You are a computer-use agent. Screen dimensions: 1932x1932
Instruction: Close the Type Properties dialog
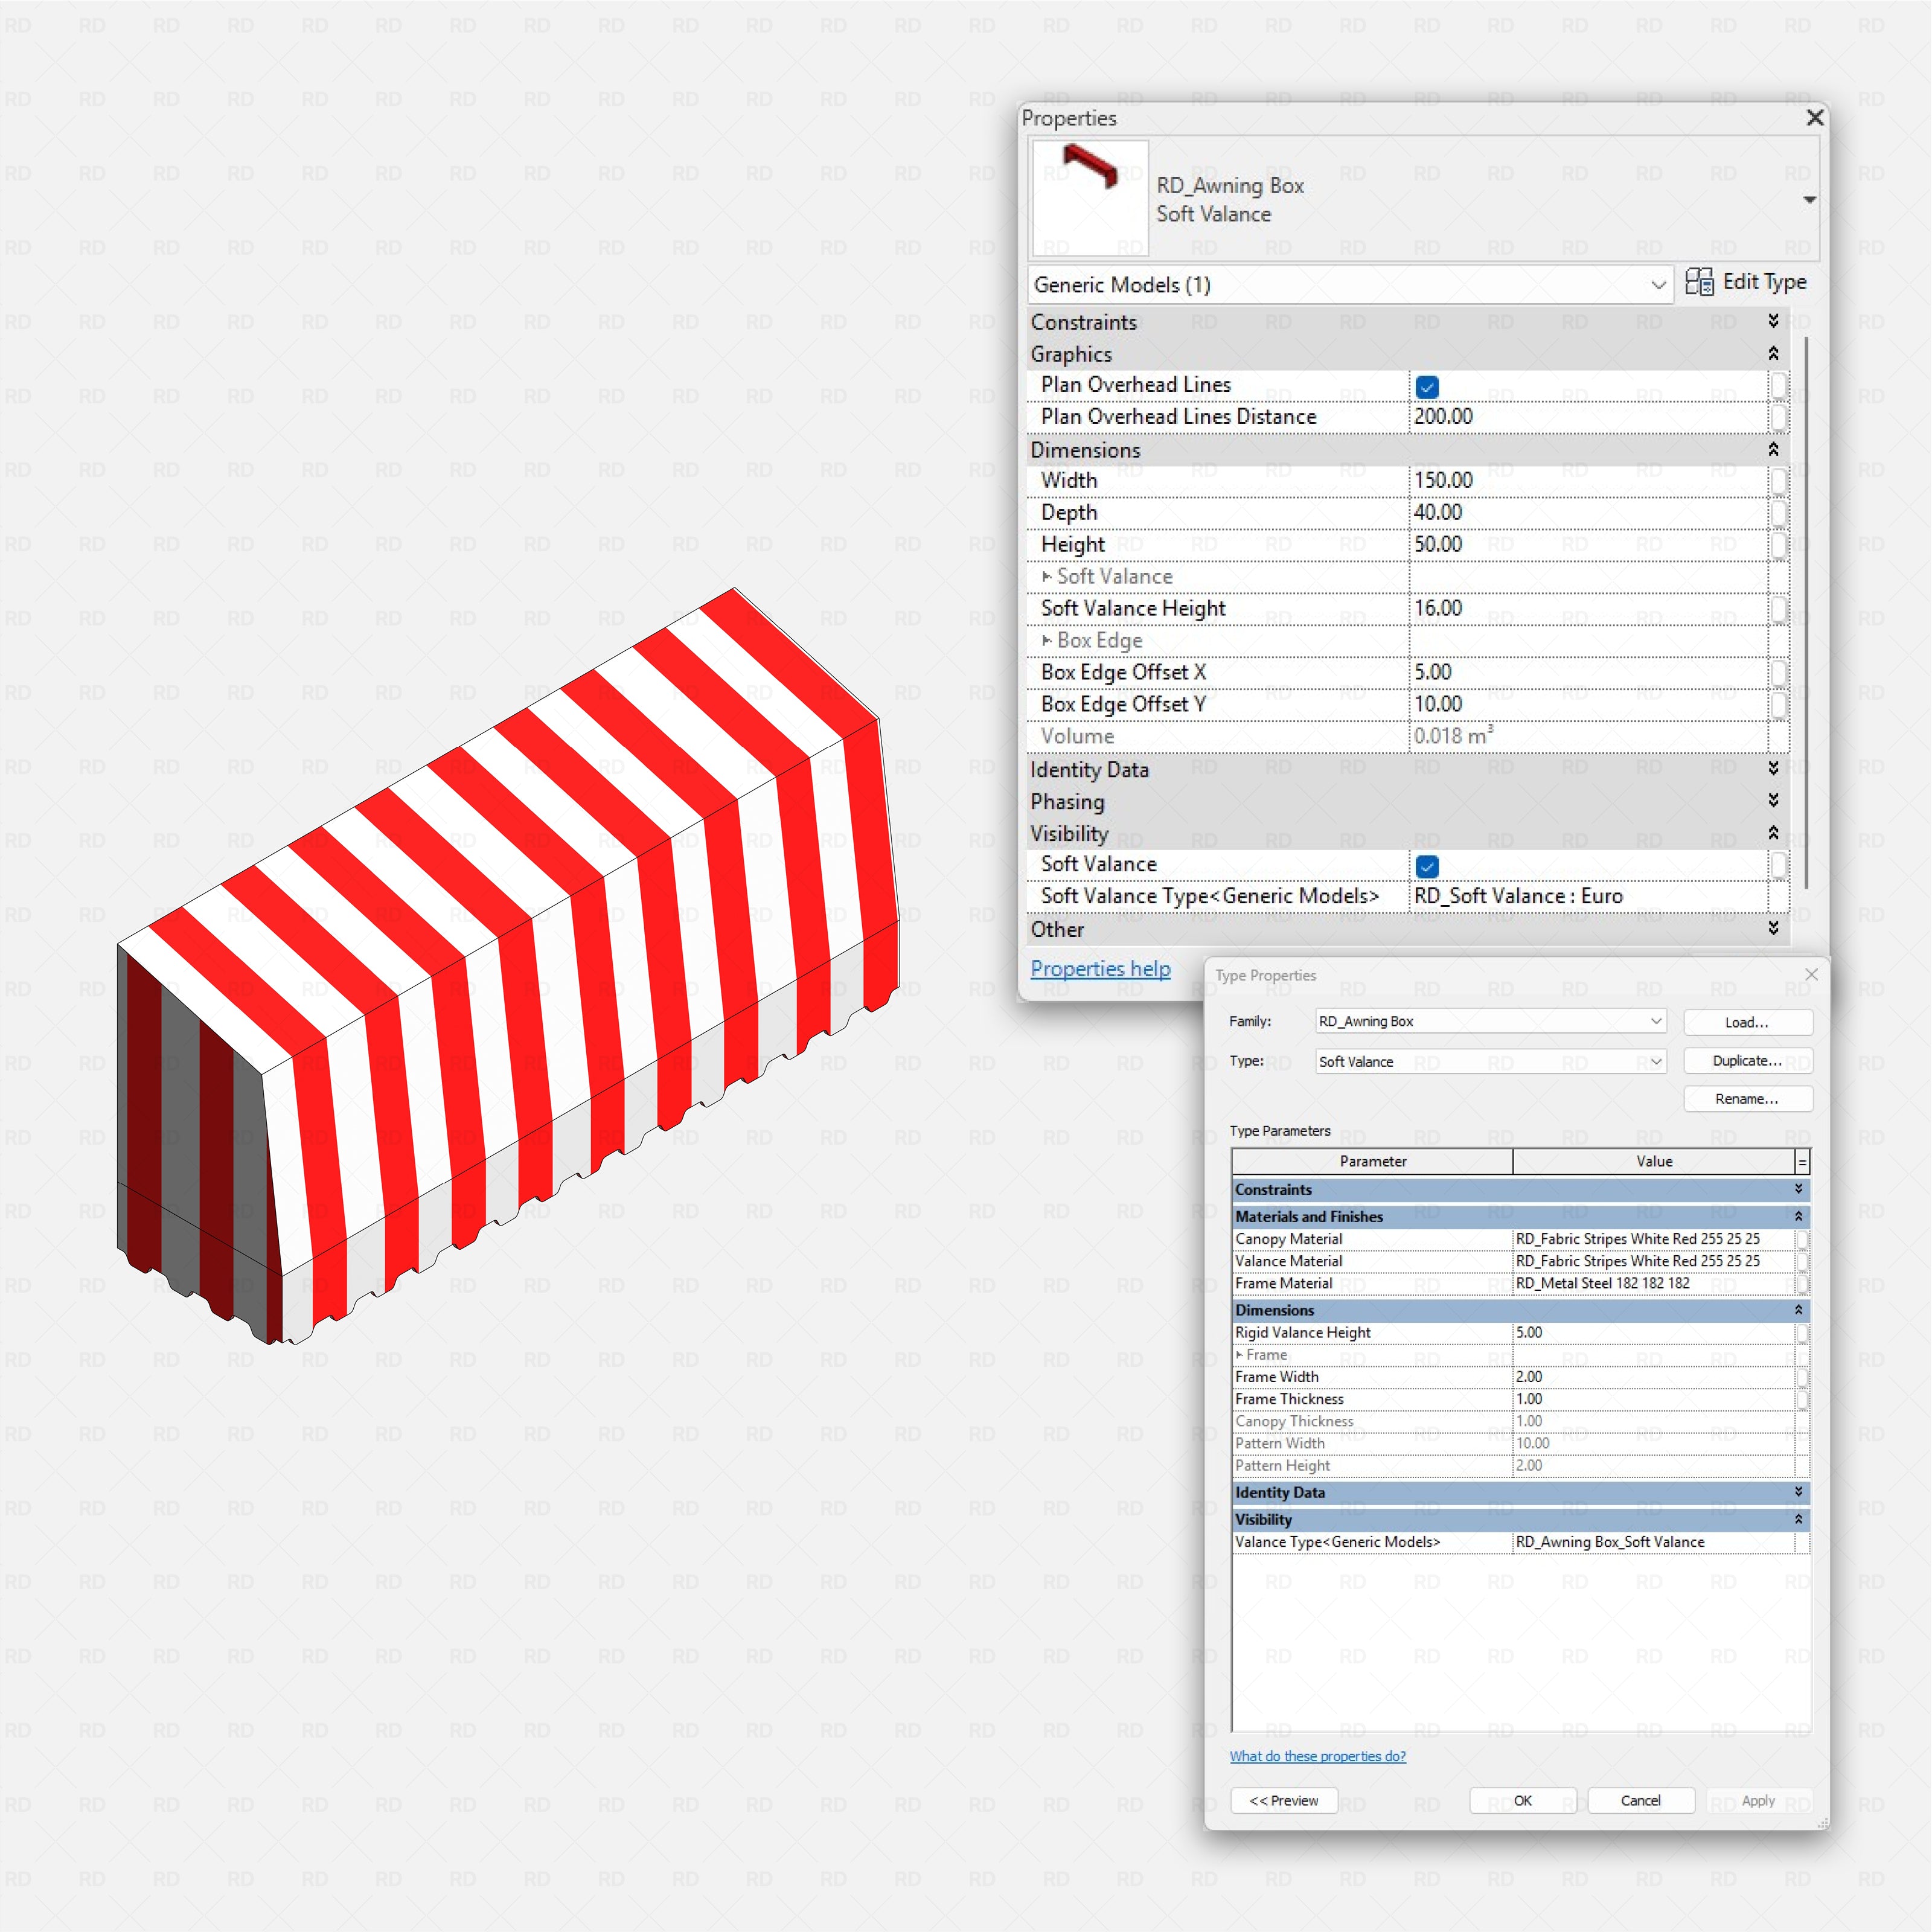click(1811, 974)
